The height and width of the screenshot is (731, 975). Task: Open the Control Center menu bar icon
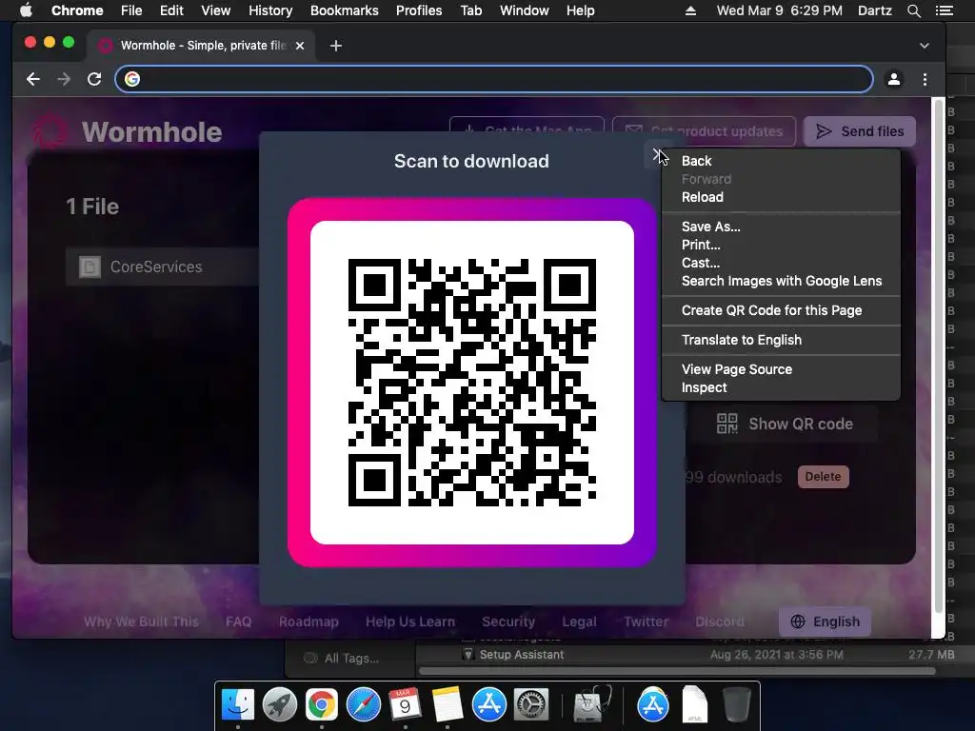click(944, 10)
